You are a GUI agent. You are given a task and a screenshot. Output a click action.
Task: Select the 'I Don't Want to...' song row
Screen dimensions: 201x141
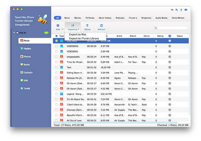tap(121, 105)
